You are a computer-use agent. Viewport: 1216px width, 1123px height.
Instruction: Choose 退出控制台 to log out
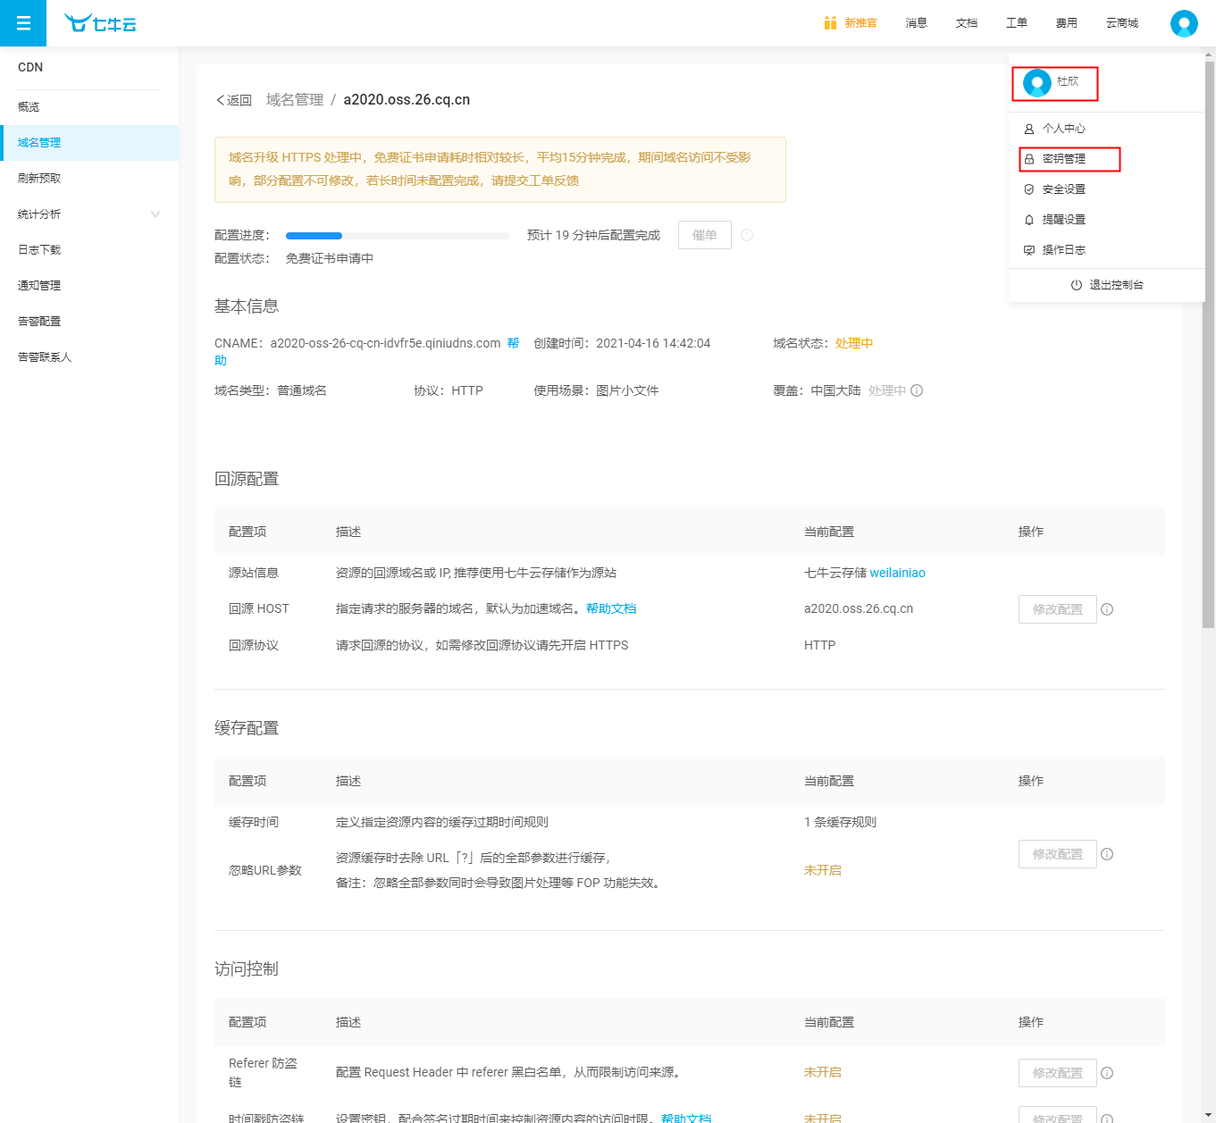click(1107, 285)
